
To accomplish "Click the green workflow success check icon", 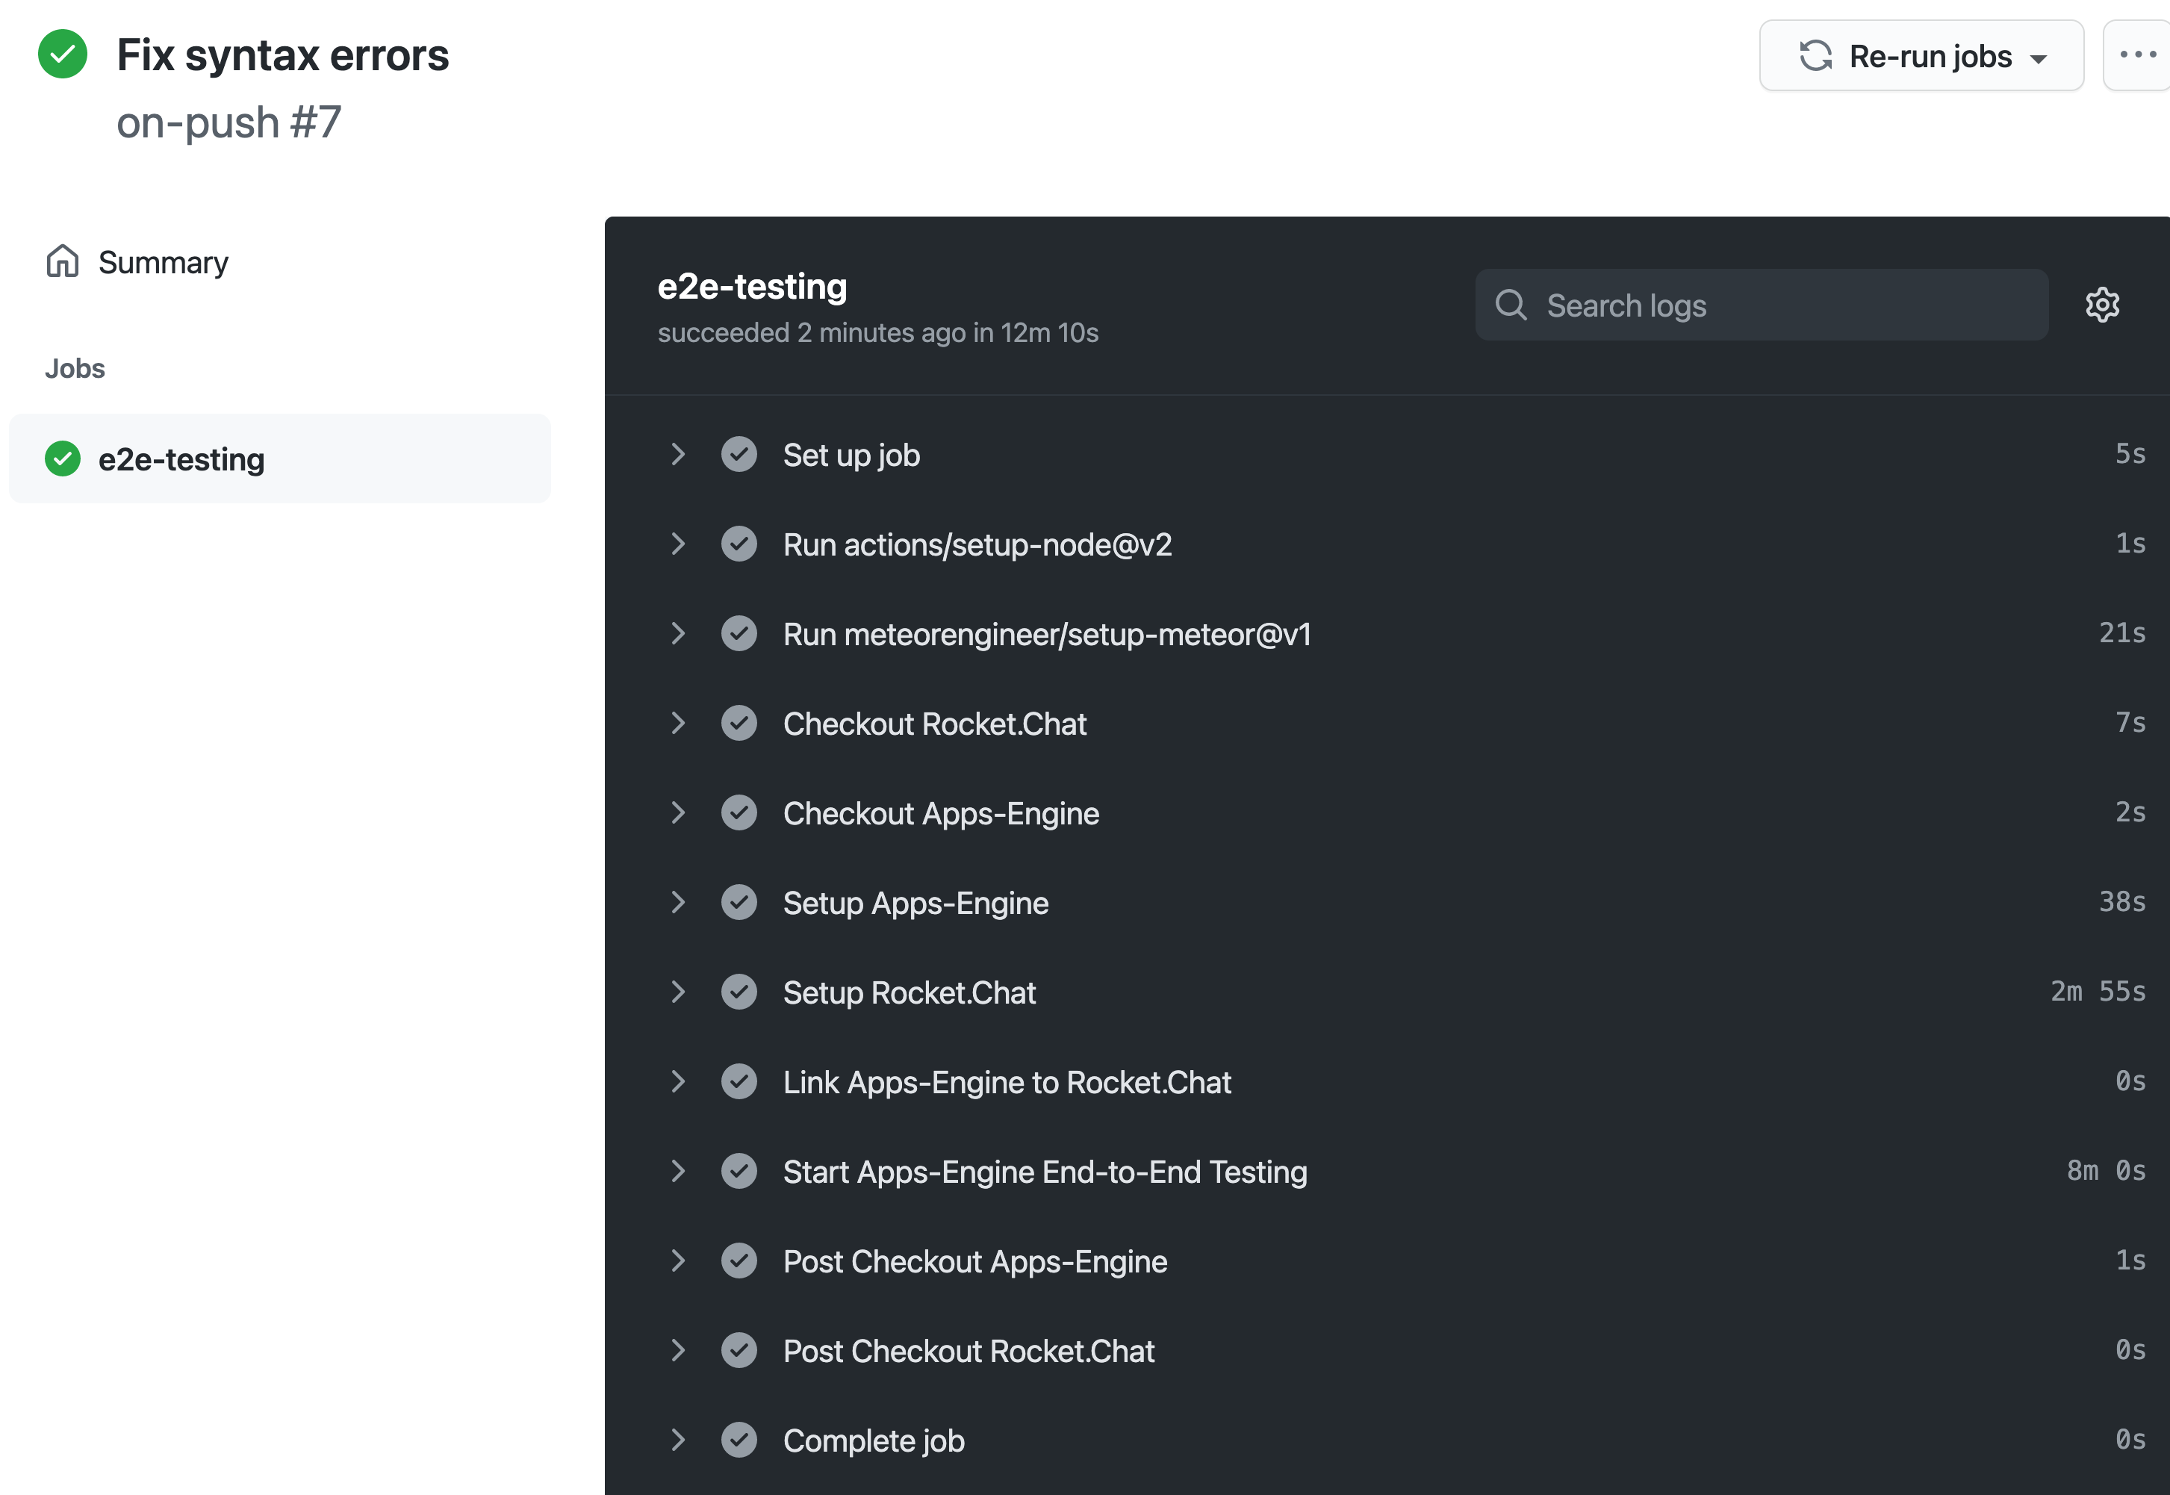I will click(63, 55).
